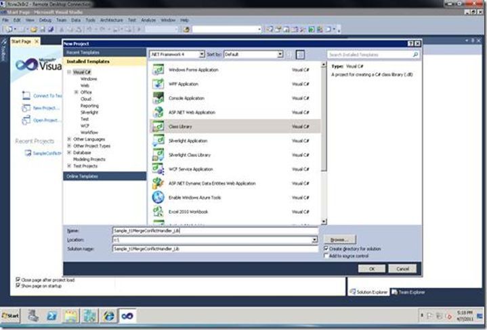Viewport: 487px width, 330px height.
Task: Open the Debug menu
Action: 45,20
